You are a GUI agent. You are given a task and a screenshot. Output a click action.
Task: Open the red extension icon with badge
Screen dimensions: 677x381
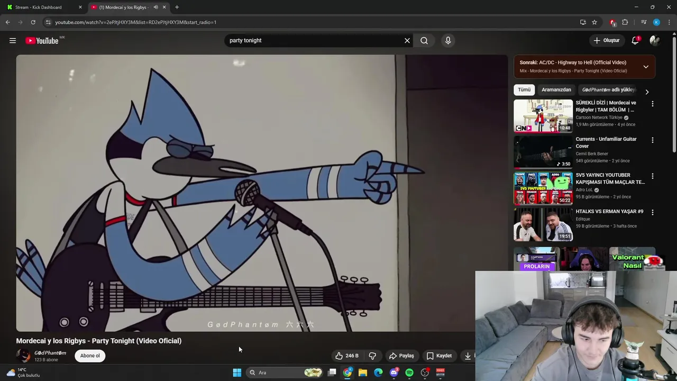pyautogui.click(x=613, y=22)
